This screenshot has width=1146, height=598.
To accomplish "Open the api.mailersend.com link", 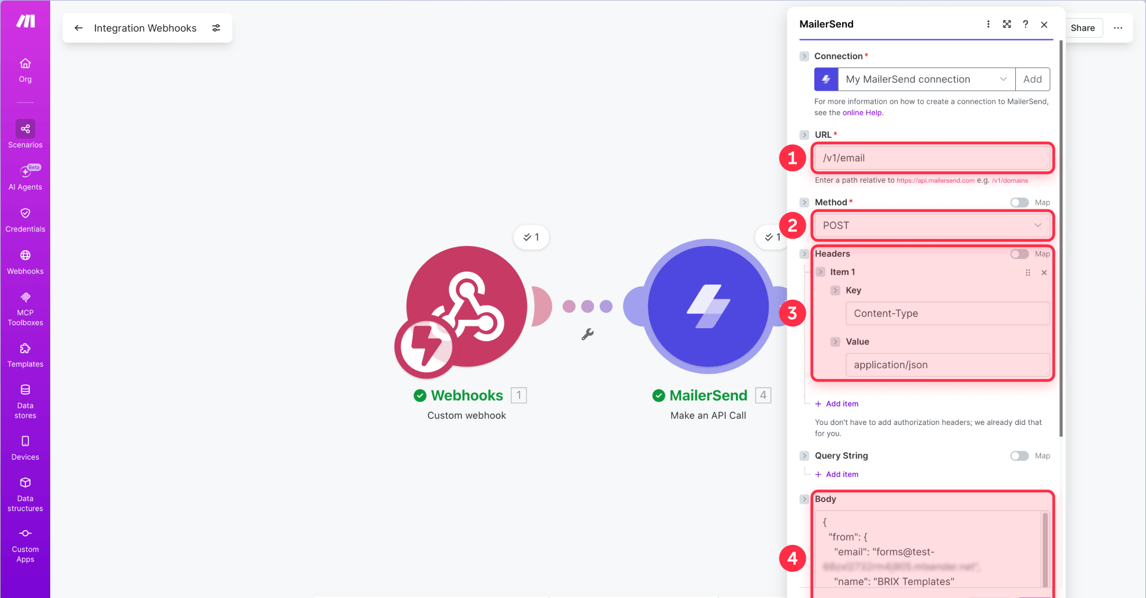I will click(935, 180).
